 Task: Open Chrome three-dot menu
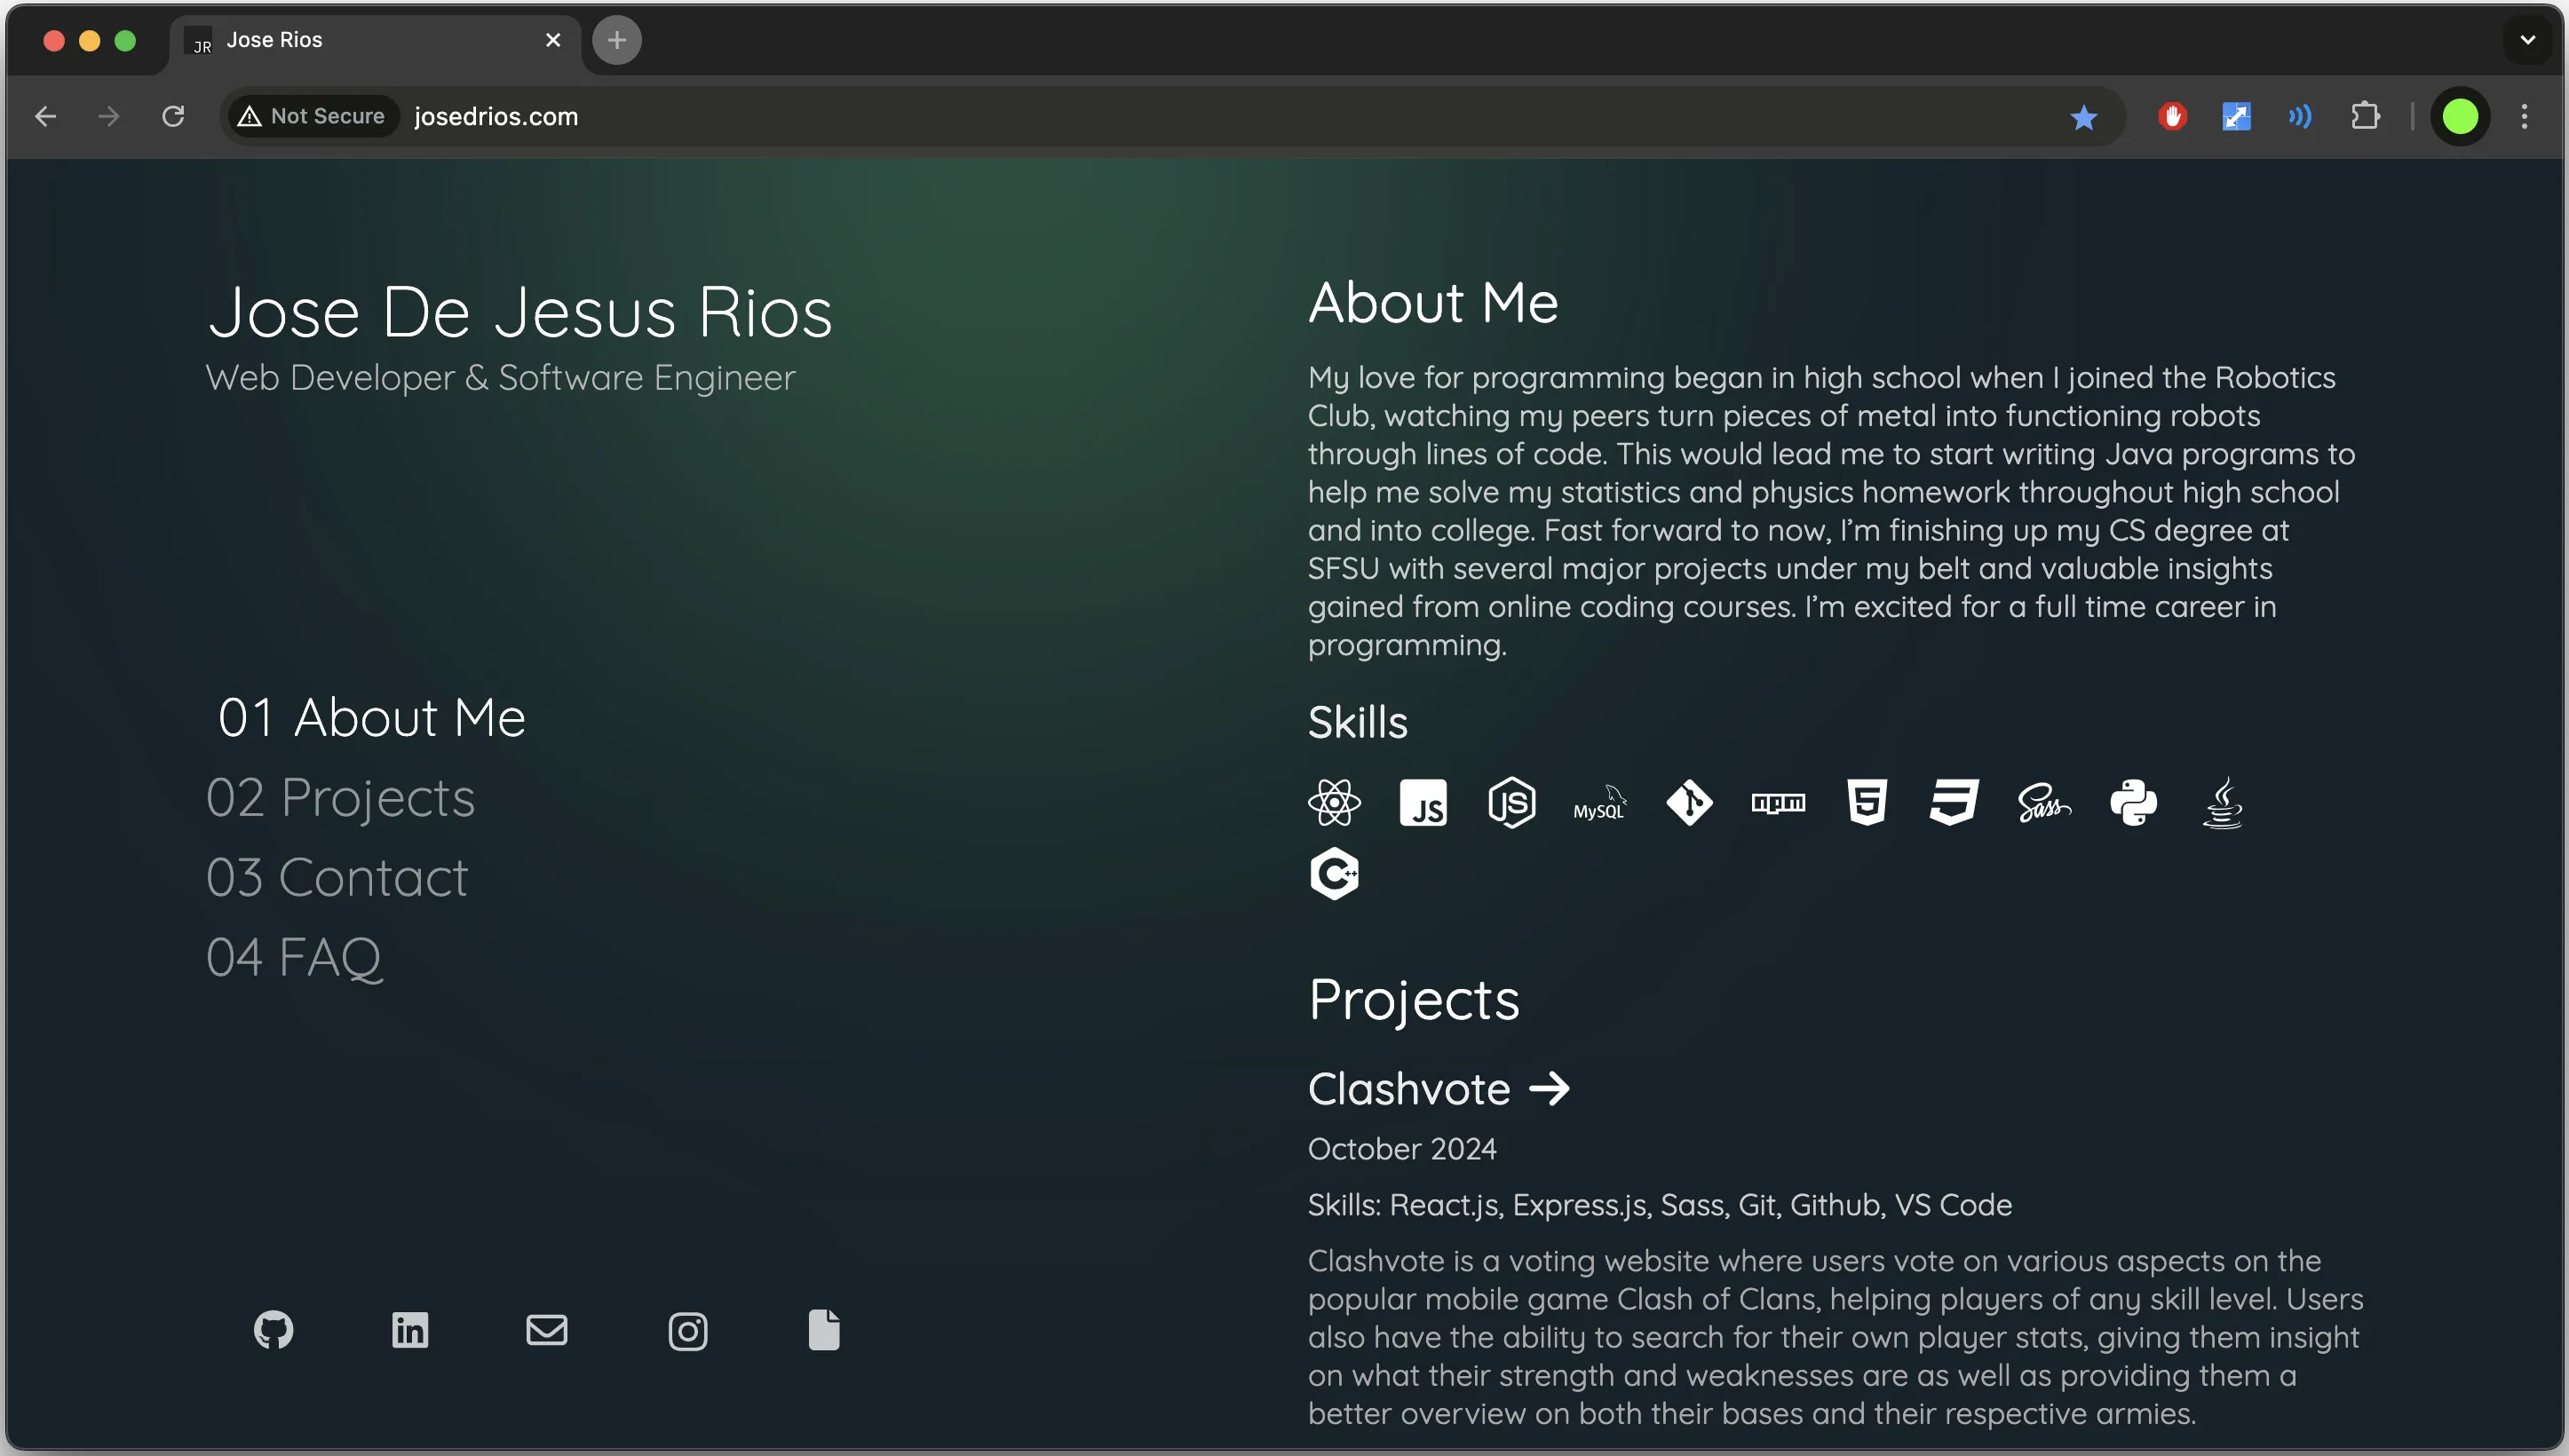(x=2524, y=117)
